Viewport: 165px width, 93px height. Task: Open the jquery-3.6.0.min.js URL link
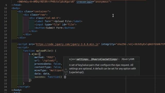(67, 44)
